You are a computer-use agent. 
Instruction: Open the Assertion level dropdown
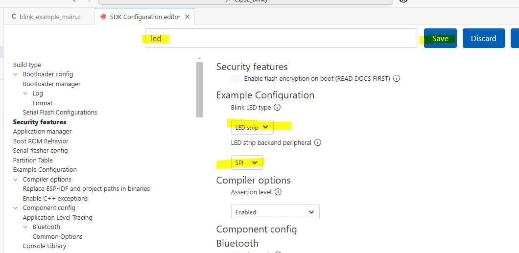coord(275,212)
